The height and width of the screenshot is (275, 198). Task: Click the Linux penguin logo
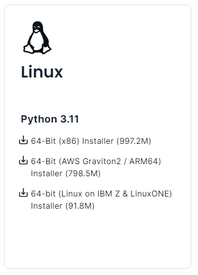coord(37,37)
